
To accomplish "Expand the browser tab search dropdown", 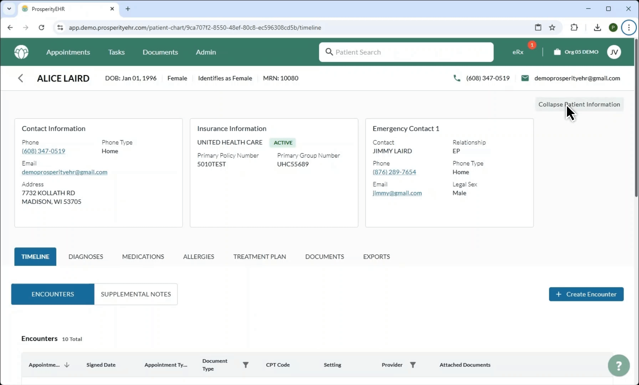I will click(9, 9).
